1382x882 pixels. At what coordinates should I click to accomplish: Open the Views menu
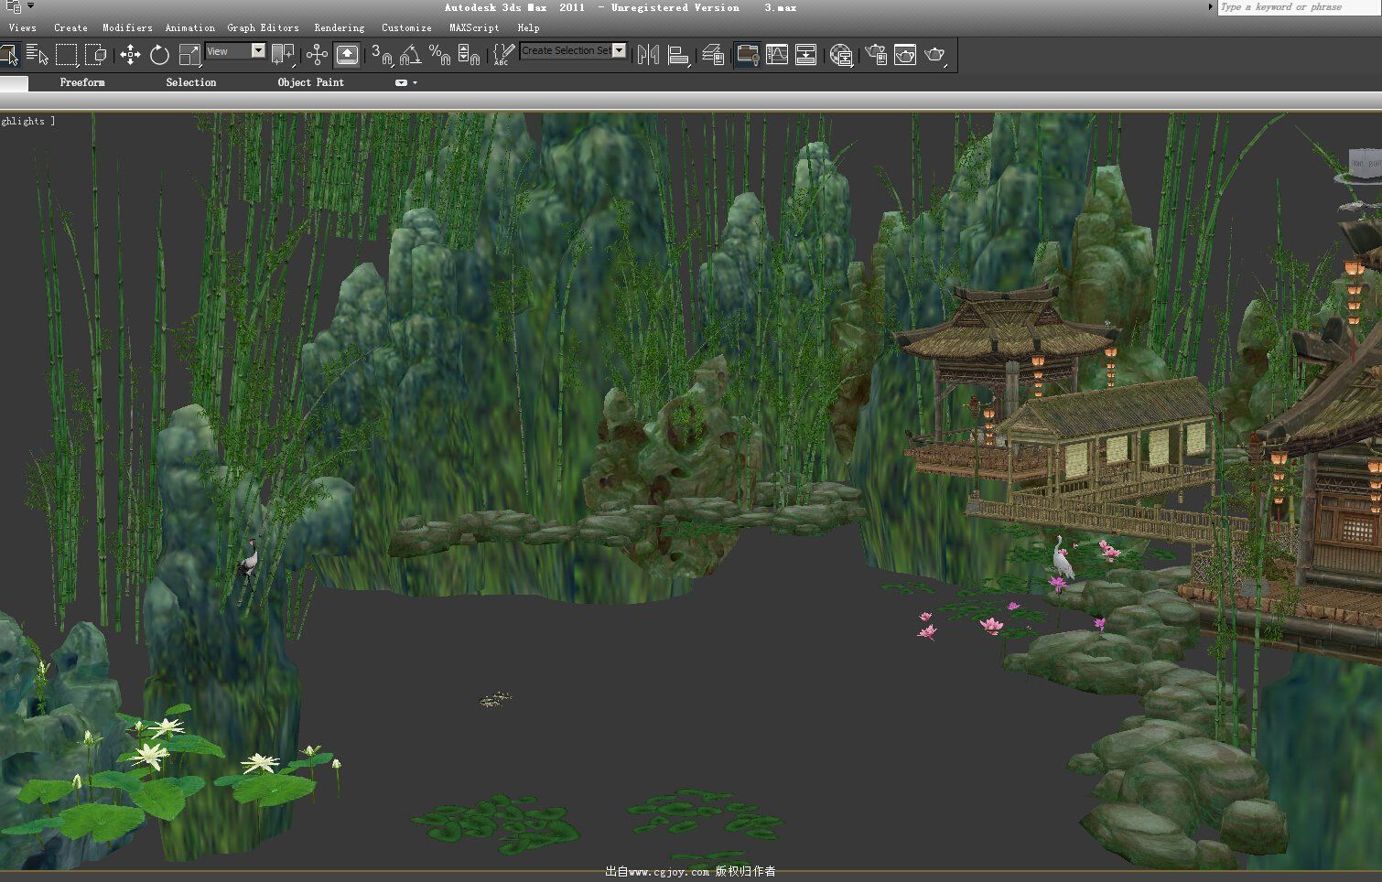(22, 28)
